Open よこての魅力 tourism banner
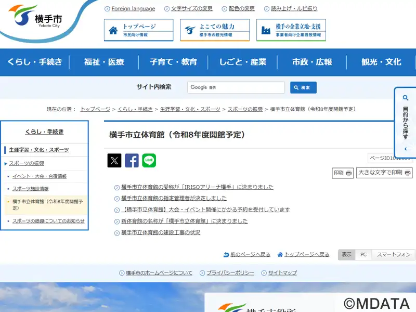This screenshot has height=312, width=416. [215, 30]
